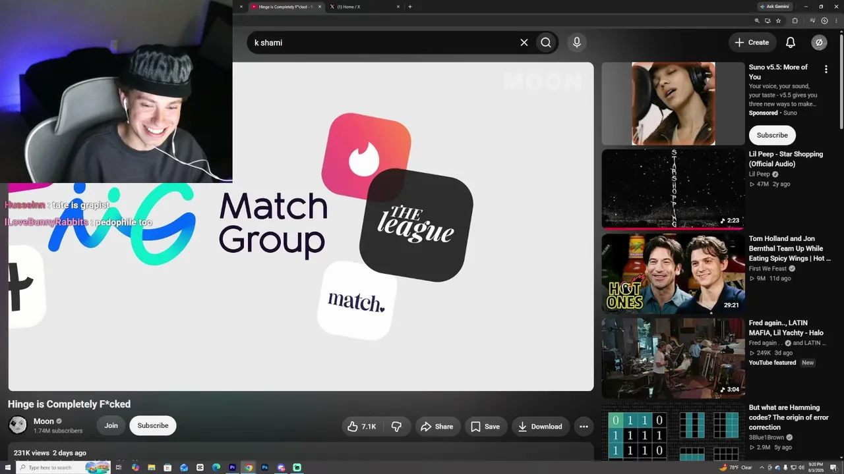Screen dimensions: 844x474
Task: Open the 3Blue1Brown channel link
Action: (x=768, y=437)
